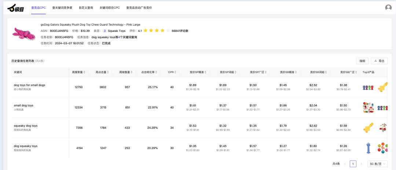Image resolution: width=396 pixels, height=170 pixels.
Task: Sort by 周搜索量 column arrows
Action: tap(85, 72)
